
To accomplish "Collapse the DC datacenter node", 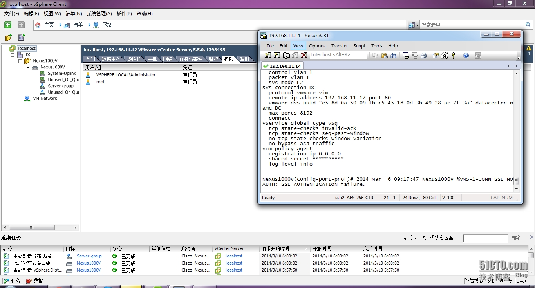I will click(13, 55).
